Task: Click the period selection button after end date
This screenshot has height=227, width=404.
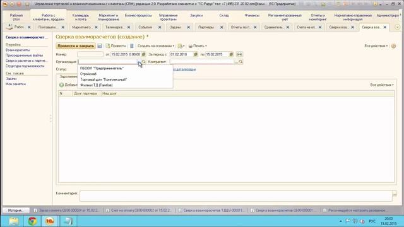Action: tap(239, 54)
